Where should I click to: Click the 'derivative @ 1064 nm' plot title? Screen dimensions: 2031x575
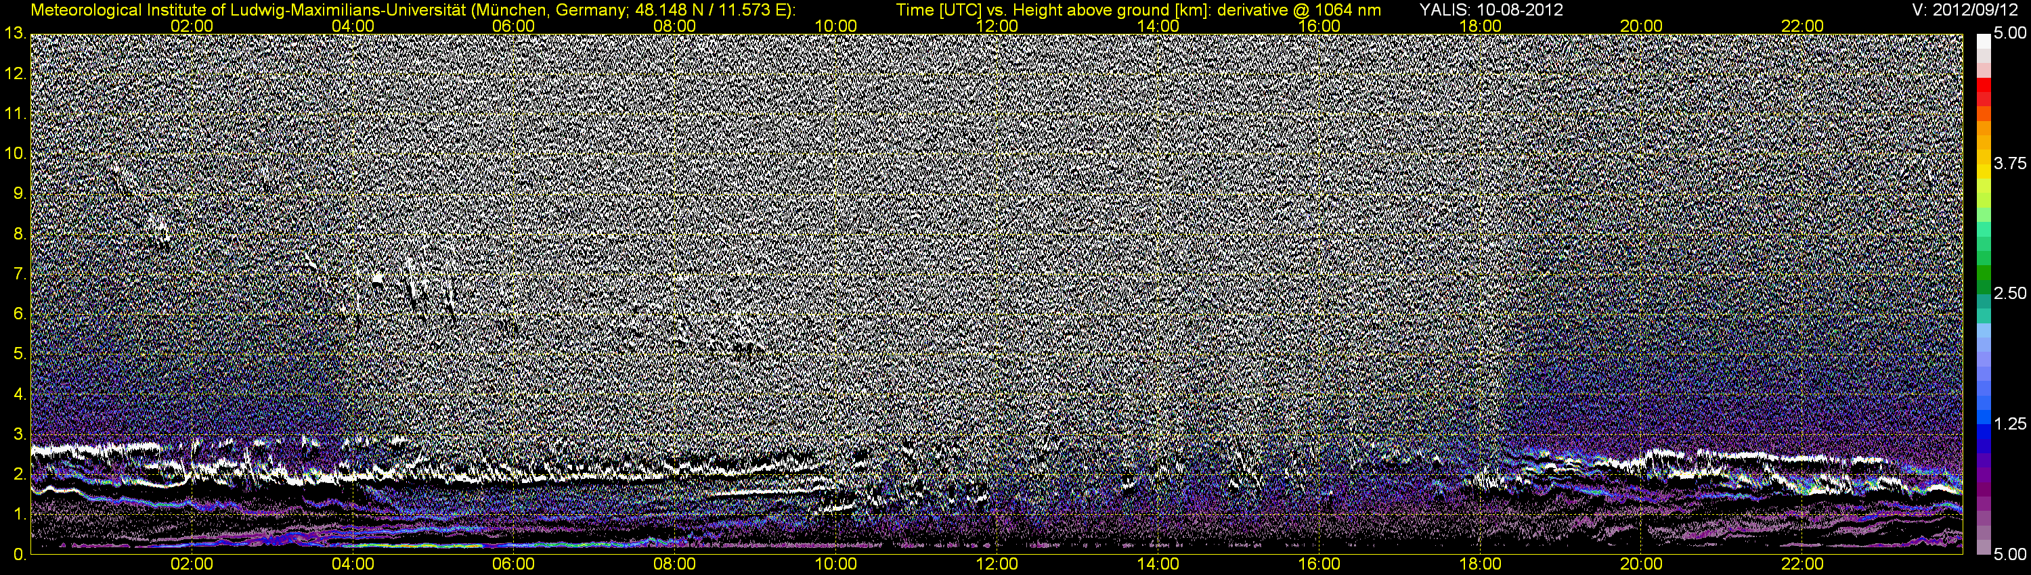[x=1299, y=10]
